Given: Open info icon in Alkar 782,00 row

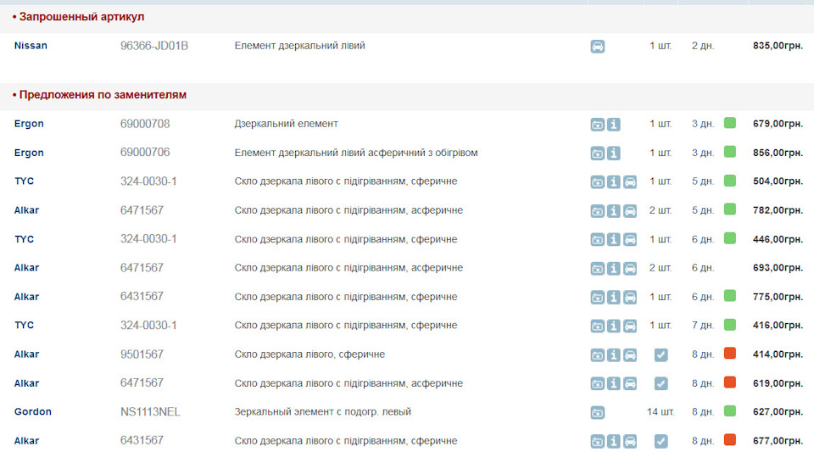Looking at the screenshot, I should point(614,211).
